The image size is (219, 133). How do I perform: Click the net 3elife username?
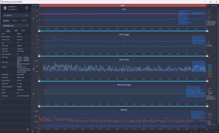tap(12, 6)
